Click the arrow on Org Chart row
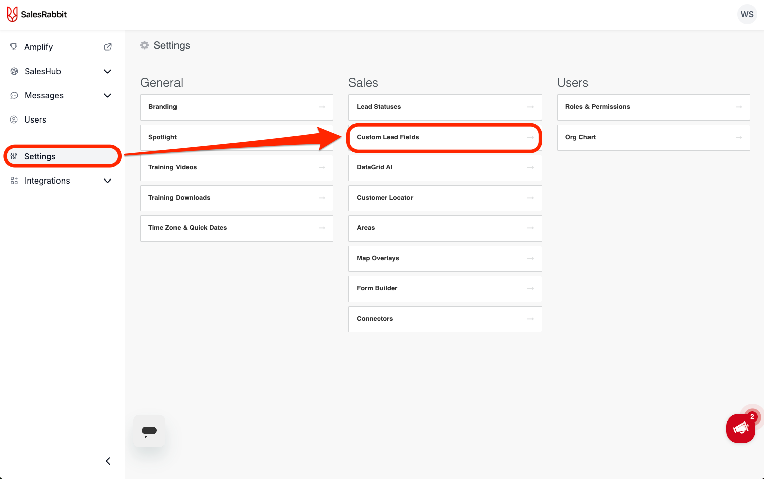This screenshot has height=479, width=764. point(739,137)
